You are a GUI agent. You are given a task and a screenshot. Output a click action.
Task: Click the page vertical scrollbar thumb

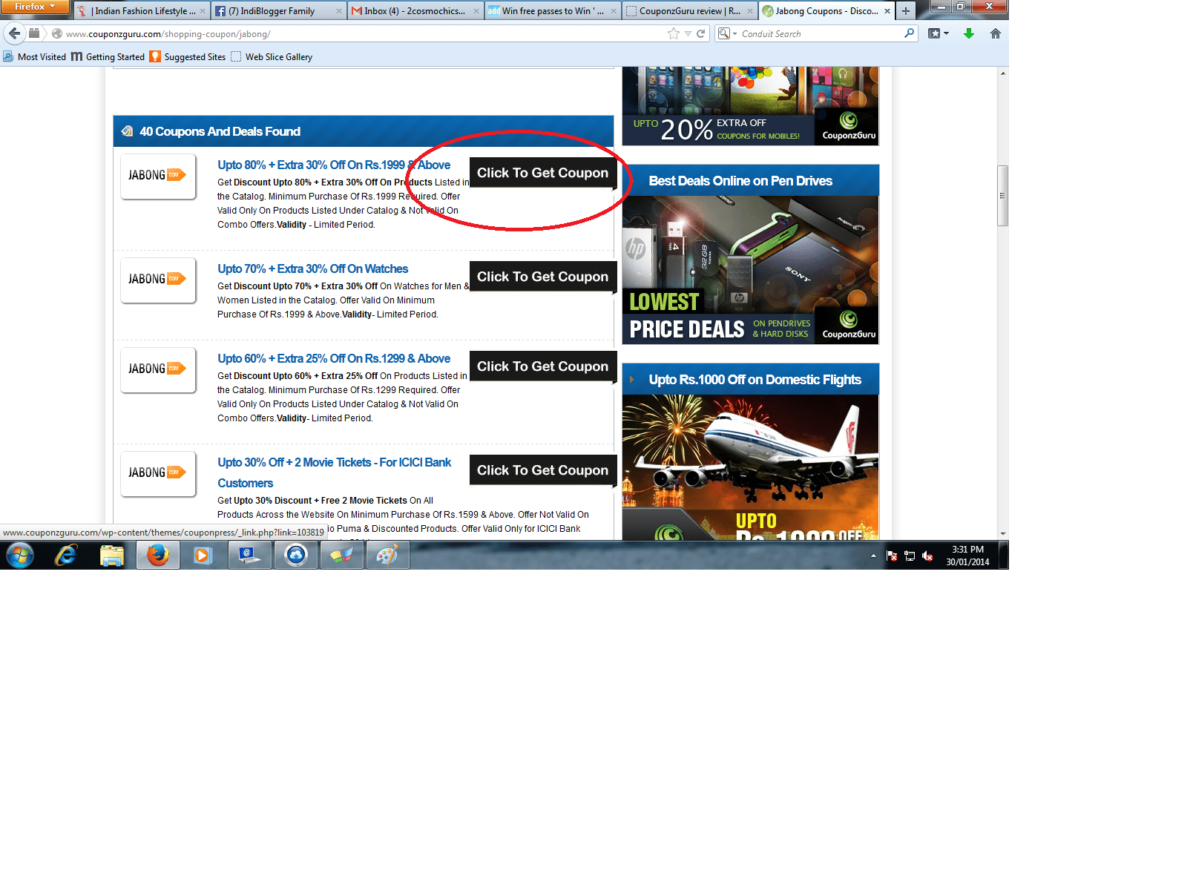tap(1002, 196)
